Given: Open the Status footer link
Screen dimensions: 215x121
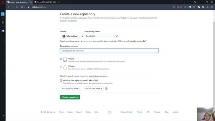Looking at the screenshot, I should [88, 112].
